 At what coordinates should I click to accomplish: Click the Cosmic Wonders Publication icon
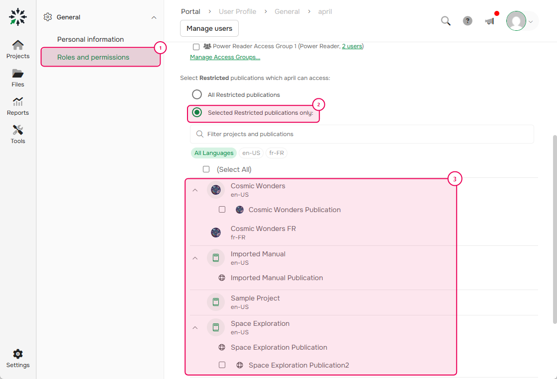[240, 210]
